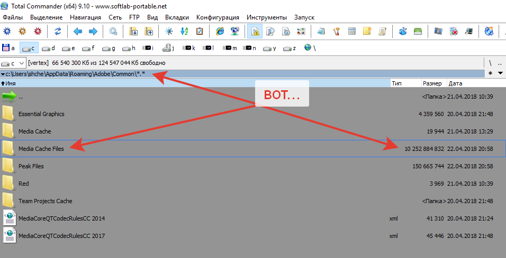Open the Internet Explorer toolbar icon
This screenshot has width=506, height=258.
220,31
